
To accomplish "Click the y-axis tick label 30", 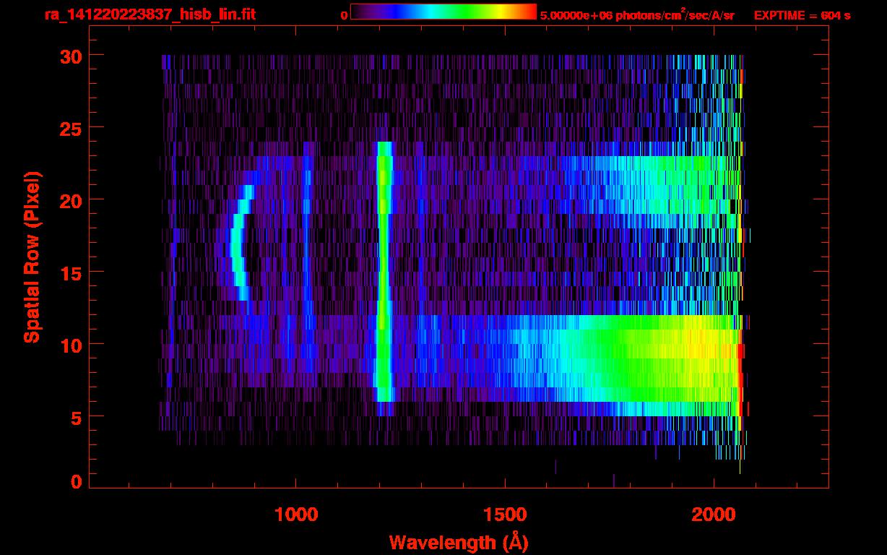I will click(x=70, y=56).
